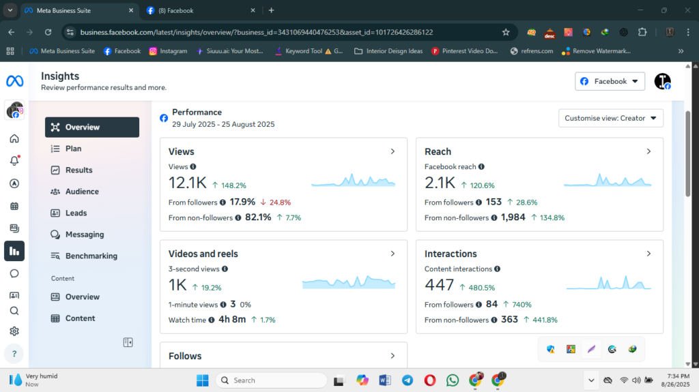699x392 pixels.
Task: Open Interior Deisgn Ideas bookmark folder
Action: tap(388, 51)
